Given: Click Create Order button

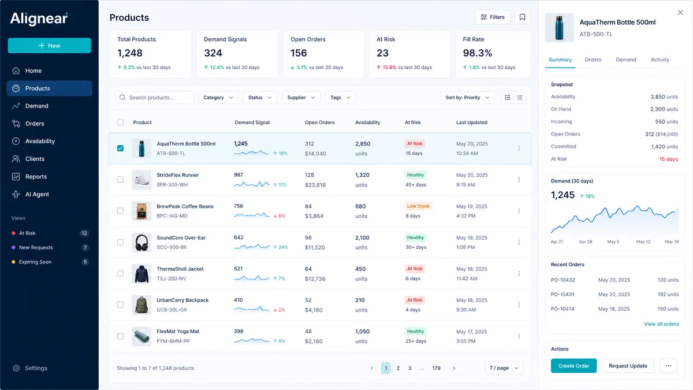Looking at the screenshot, I should coord(573,366).
